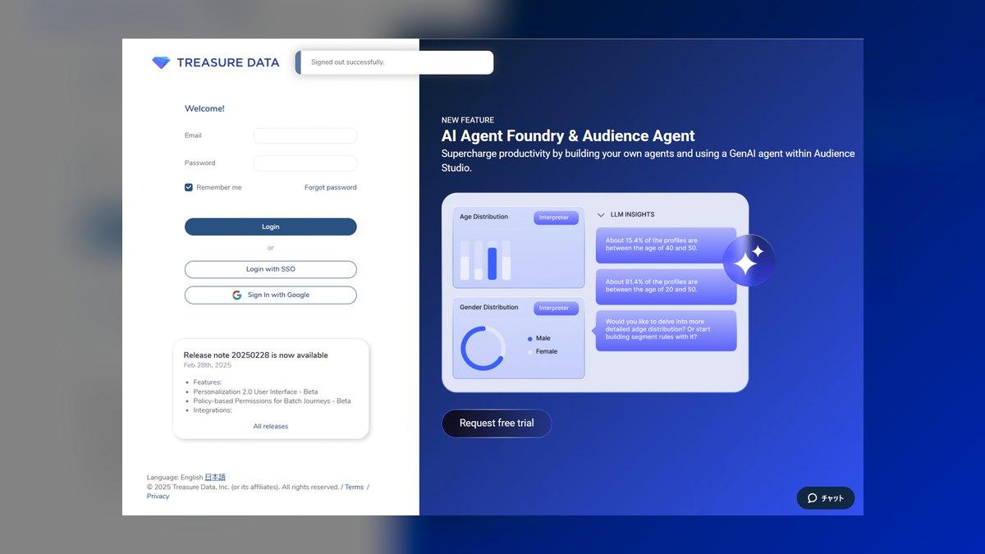This screenshot has height=554, width=985.
Task: Collapse the LLM INSIGHTS chevron
Action: coord(601,215)
